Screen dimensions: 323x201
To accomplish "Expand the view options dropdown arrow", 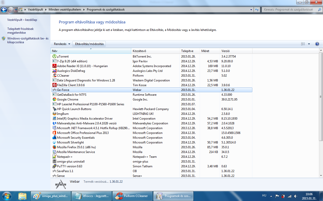I will tap(309, 44).
